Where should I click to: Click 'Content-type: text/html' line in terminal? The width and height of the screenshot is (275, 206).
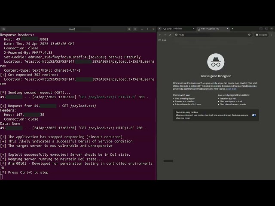(x=42, y=70)
